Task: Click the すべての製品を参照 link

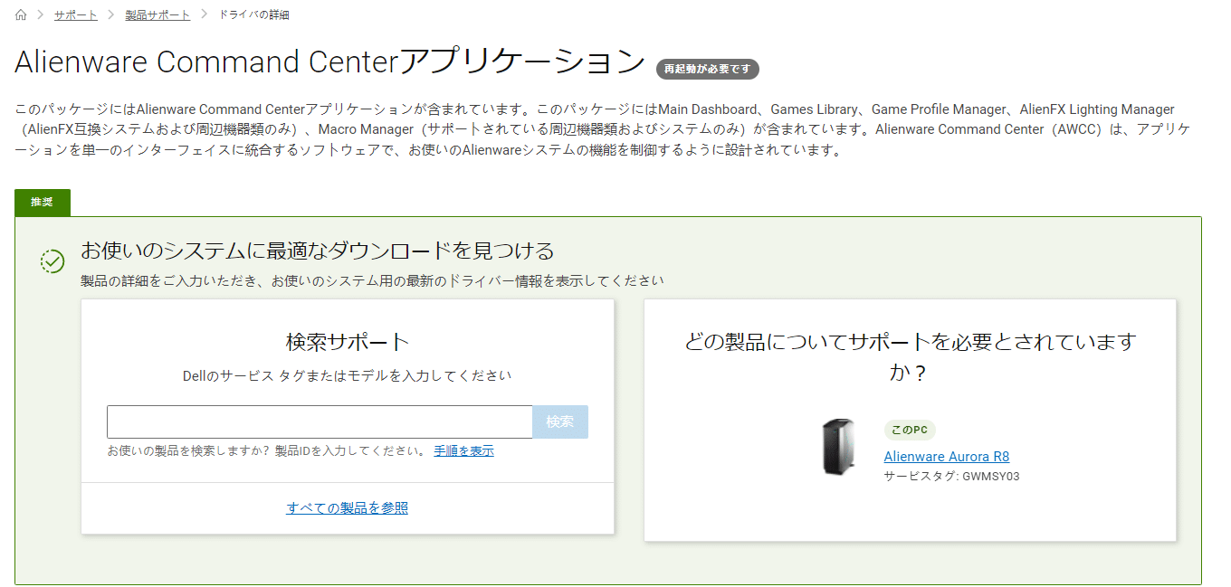Action: pos(348,508)
